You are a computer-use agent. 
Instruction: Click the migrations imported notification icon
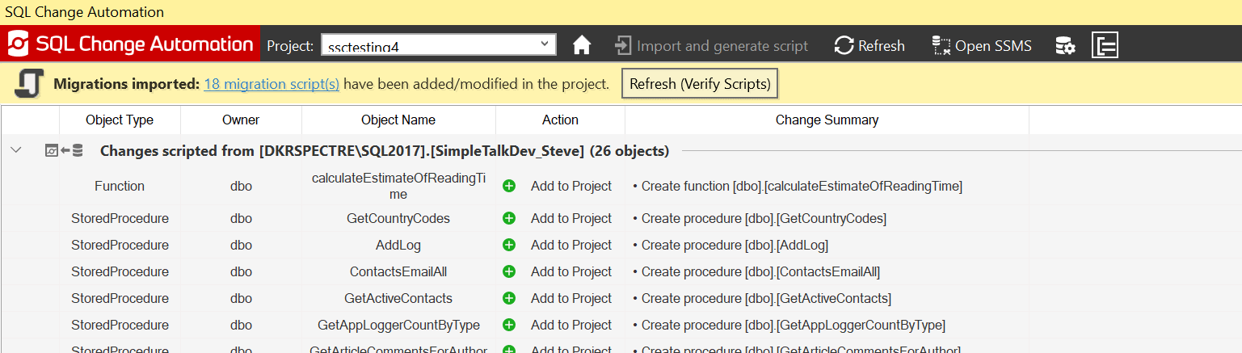click(29, 83)
